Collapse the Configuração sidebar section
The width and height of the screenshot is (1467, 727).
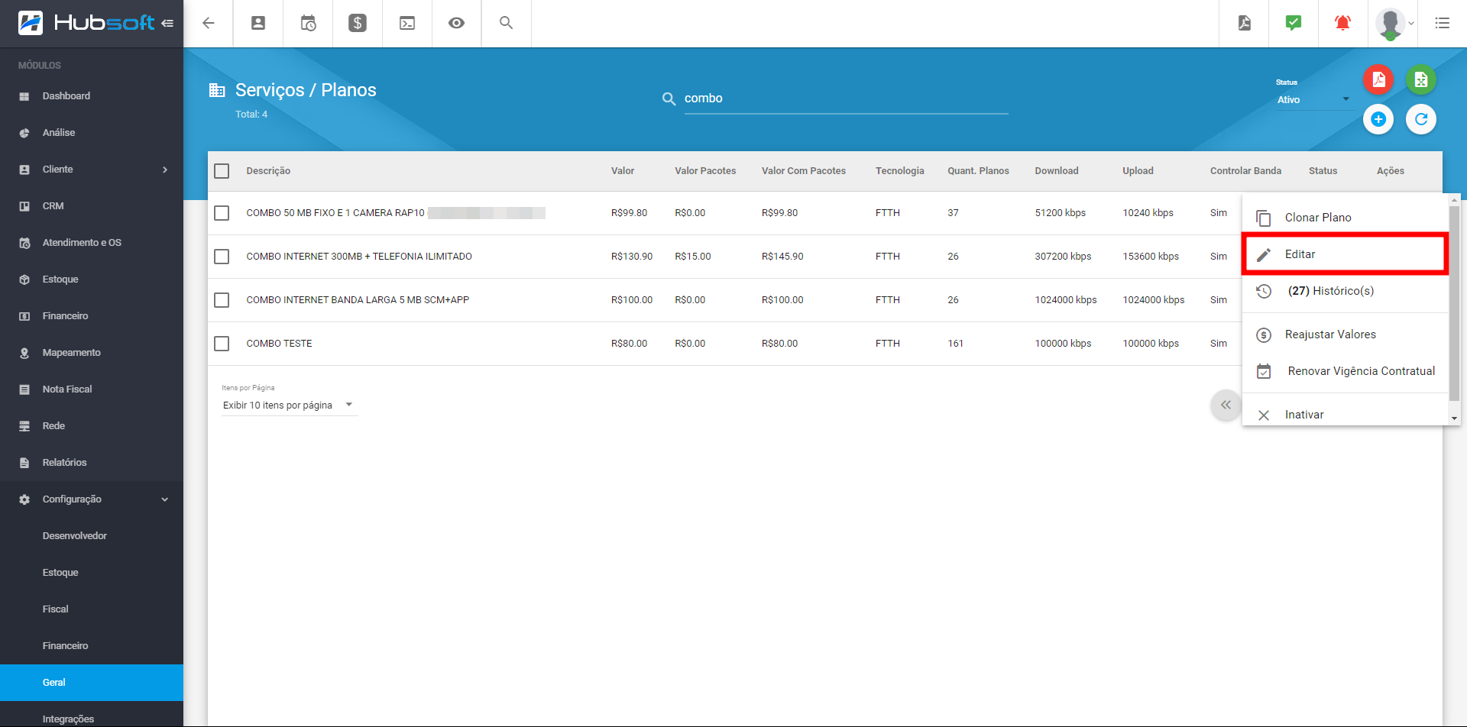tap(92, 499)
